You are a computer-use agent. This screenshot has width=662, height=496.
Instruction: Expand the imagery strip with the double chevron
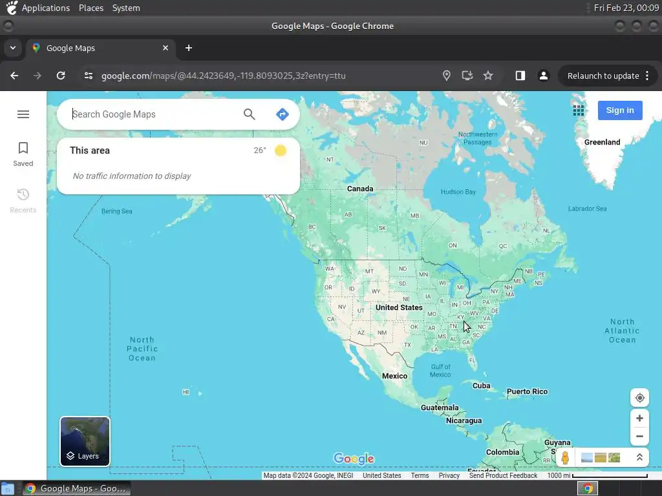click(639, 457)
